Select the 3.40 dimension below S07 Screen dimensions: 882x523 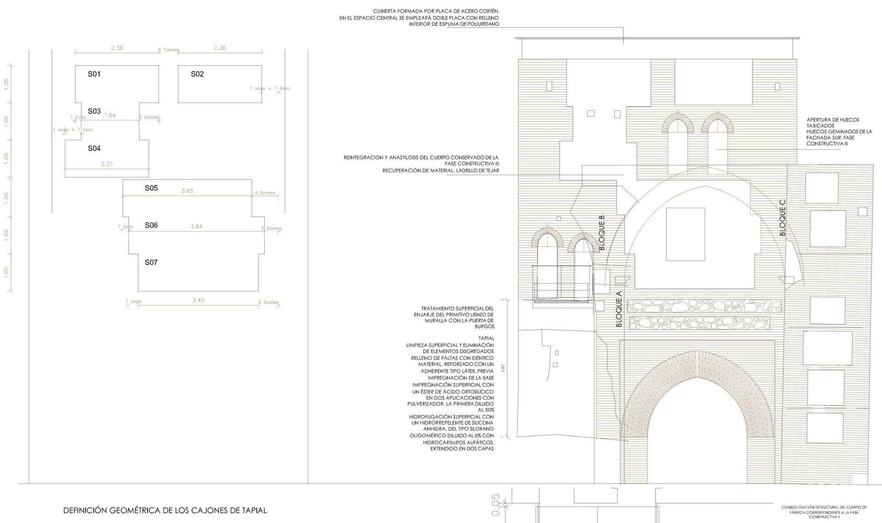(x=198, y=301)
